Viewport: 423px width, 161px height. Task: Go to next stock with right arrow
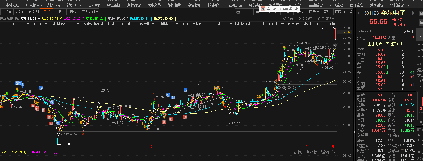[x=413, y=13]
